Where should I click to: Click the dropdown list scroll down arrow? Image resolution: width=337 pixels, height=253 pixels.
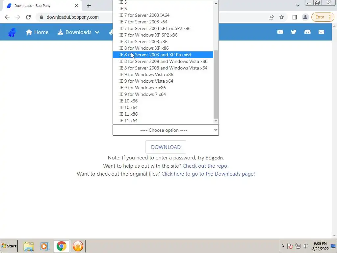pyautogui.click(x=216, y=121)
